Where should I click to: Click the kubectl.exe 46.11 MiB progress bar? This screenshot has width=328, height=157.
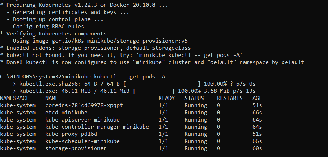pyautogui.click(x=154, y=91)
